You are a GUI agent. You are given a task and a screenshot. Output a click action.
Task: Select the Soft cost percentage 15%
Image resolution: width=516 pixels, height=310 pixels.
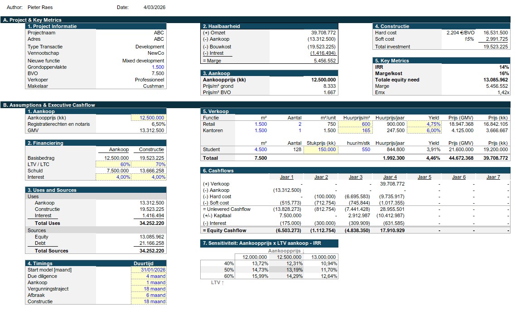[469, 39]
